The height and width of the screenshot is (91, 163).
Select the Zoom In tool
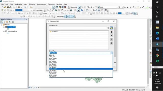tap(48, 10)
